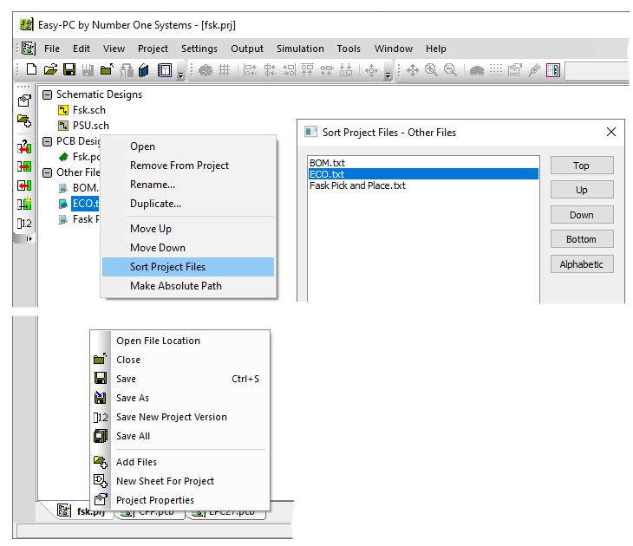633x546 pixels.
Task: Collapse the Other Files tree node
Action: (48, 172)
